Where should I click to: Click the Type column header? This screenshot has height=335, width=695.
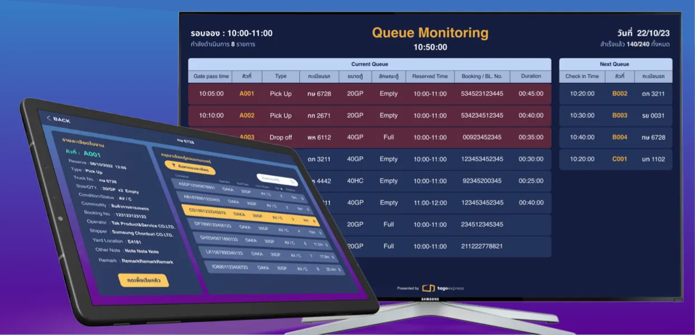(x=281, y=76)
